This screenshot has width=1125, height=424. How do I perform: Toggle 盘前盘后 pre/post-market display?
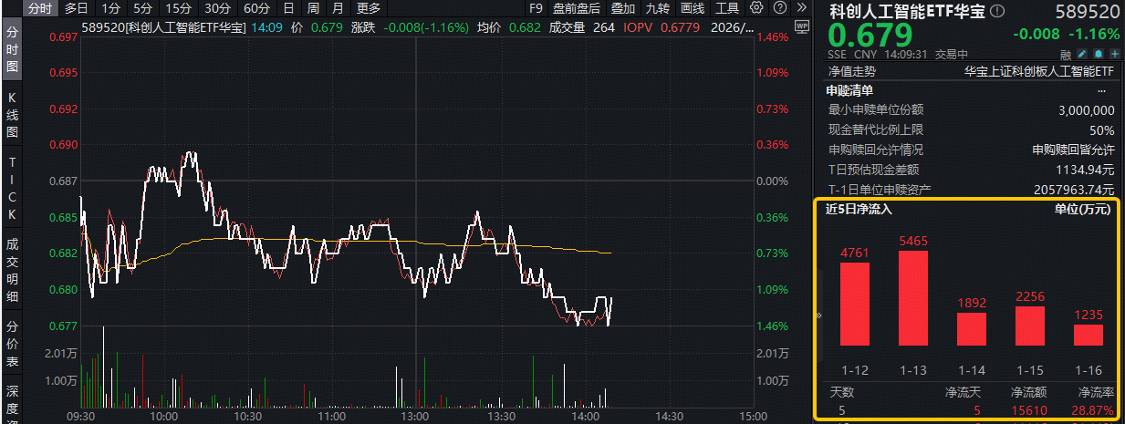tap(576, 8)
